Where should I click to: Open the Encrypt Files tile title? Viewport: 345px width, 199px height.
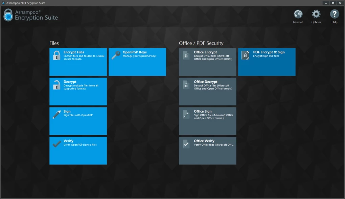tap(74, 52)
